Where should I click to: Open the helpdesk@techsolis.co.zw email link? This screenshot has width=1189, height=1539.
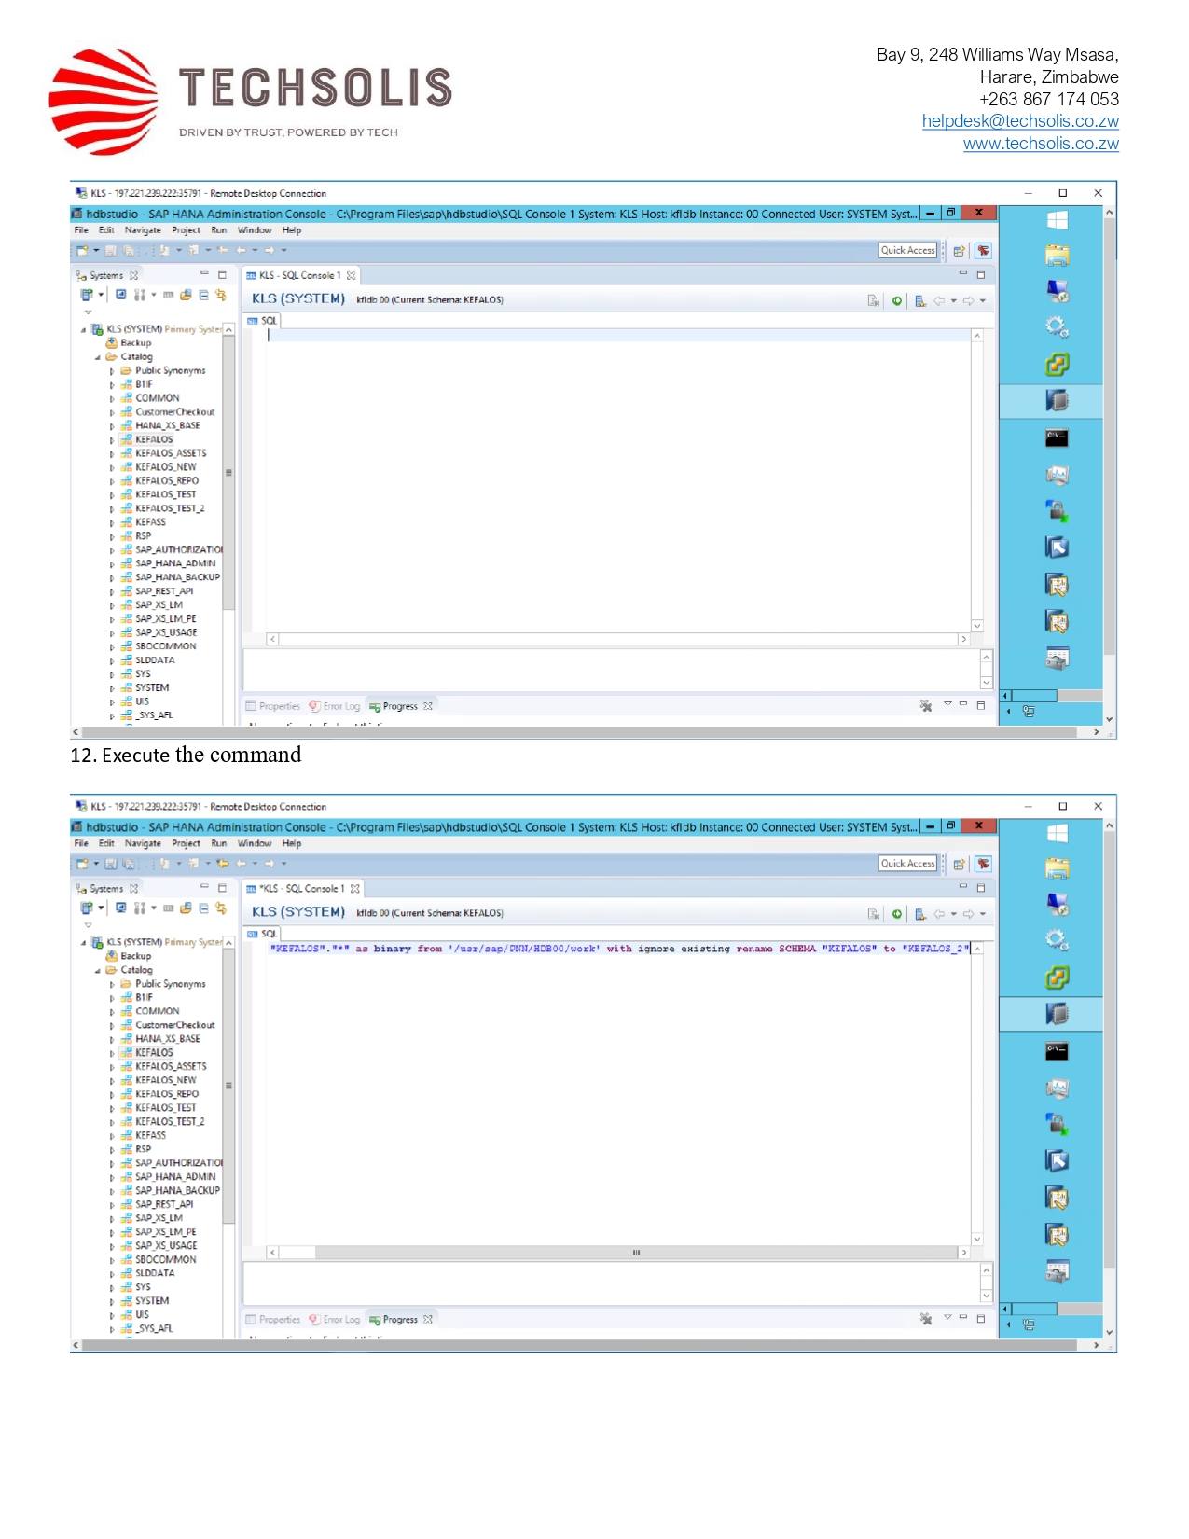[x=1020, y=121]
